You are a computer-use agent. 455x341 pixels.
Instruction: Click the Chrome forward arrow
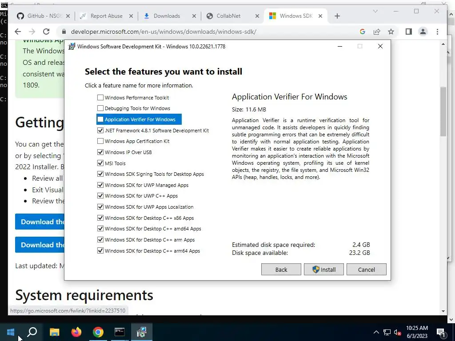32,32
